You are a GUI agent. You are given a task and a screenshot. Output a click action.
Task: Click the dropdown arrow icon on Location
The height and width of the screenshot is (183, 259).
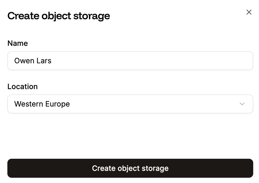tap(242, 104)
